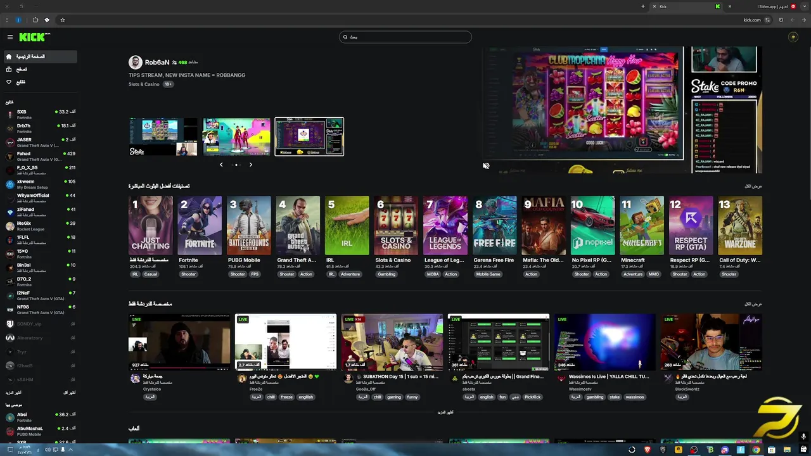The width and height of the screenshot is (811, 456).
Task: Click freeze tag under FreeZe stream
Action: coord(286,397)
